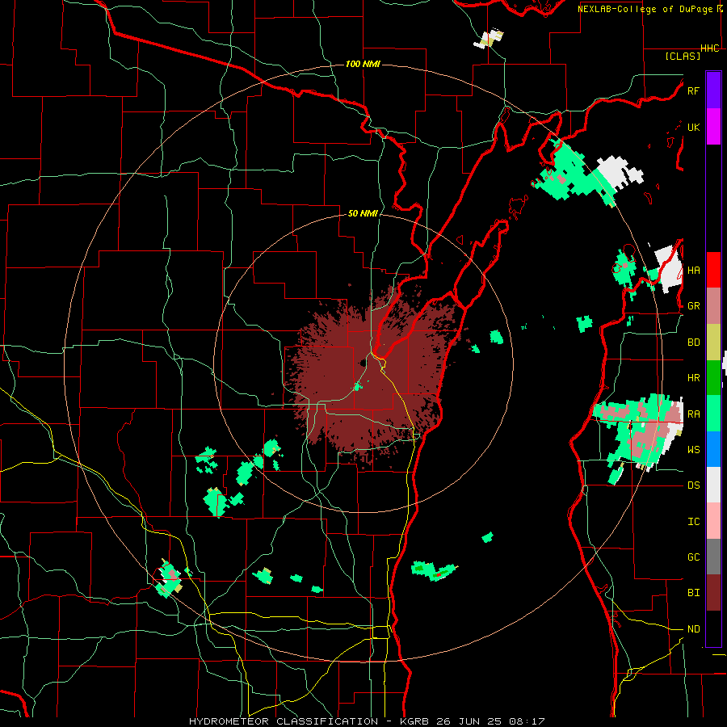727x727 pixels.
Task: Click the HA red legend swatch
Action: click(713, 270)
